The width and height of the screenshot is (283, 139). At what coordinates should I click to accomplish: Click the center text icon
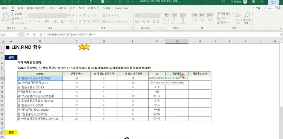click(x=85, y=22)
